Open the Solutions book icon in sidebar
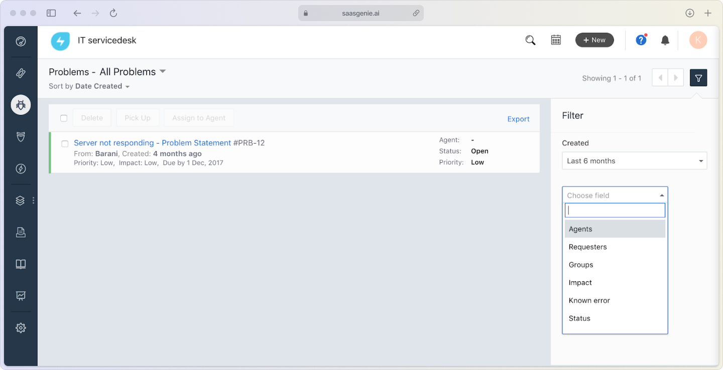Screen dimensions: 723x370 tap(21, 264)
